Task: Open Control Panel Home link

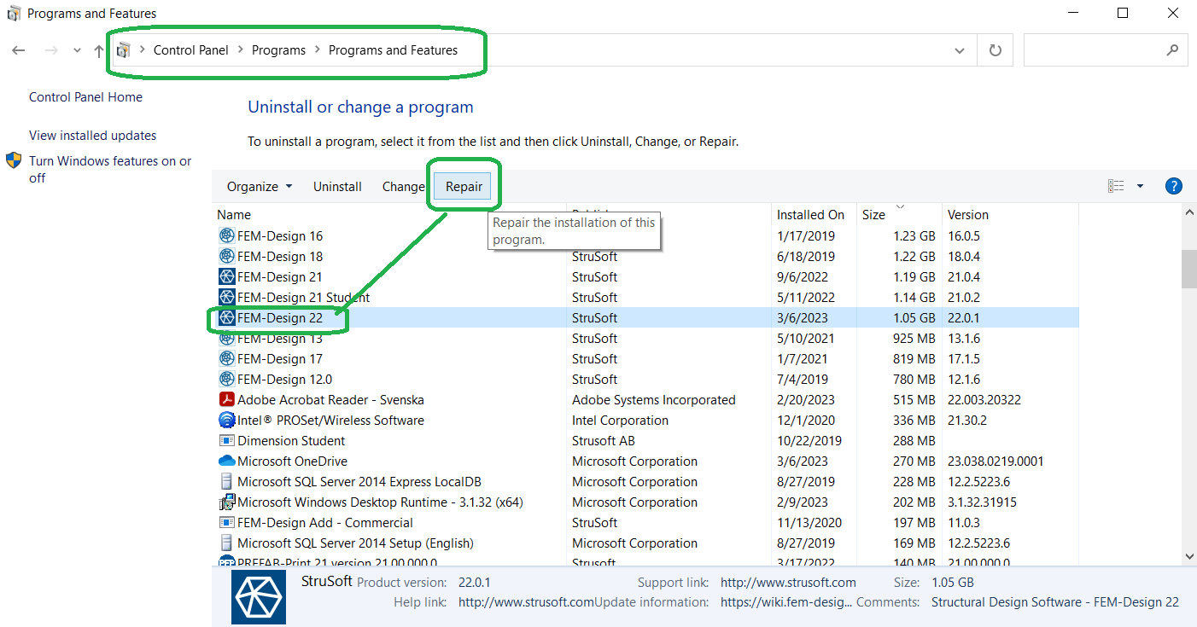Action: point(85,97)
